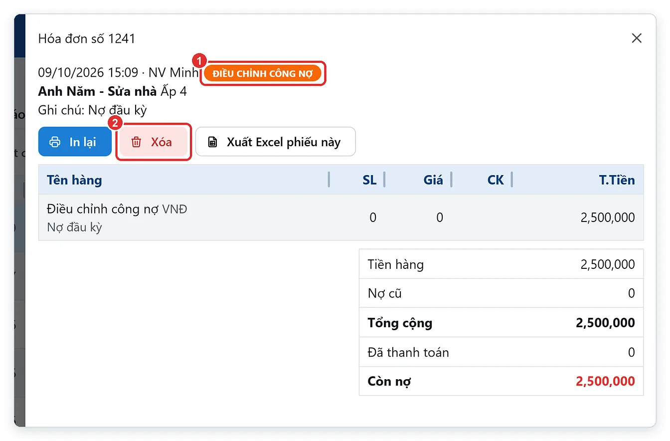Click the 2,500,000 amount in item row
The image size is (670, 441).
(608, 218)
